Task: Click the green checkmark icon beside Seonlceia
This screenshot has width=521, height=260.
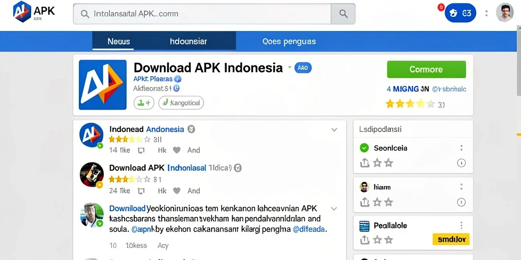Action: pos(364,148)
